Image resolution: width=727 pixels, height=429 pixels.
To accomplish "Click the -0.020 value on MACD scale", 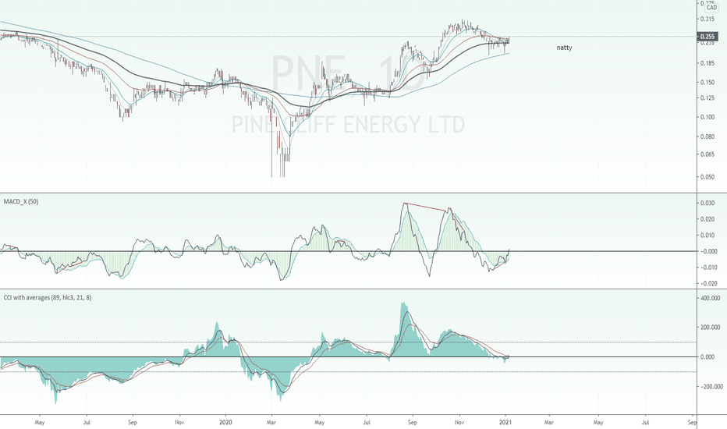I will pos(708,283).
